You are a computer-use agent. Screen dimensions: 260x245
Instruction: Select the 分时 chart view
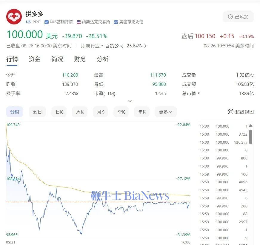tap(15, 112)
